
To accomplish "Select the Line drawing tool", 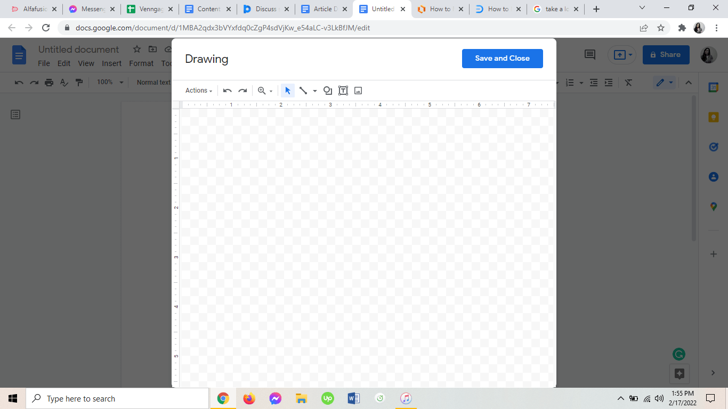I will click(303, 91).
